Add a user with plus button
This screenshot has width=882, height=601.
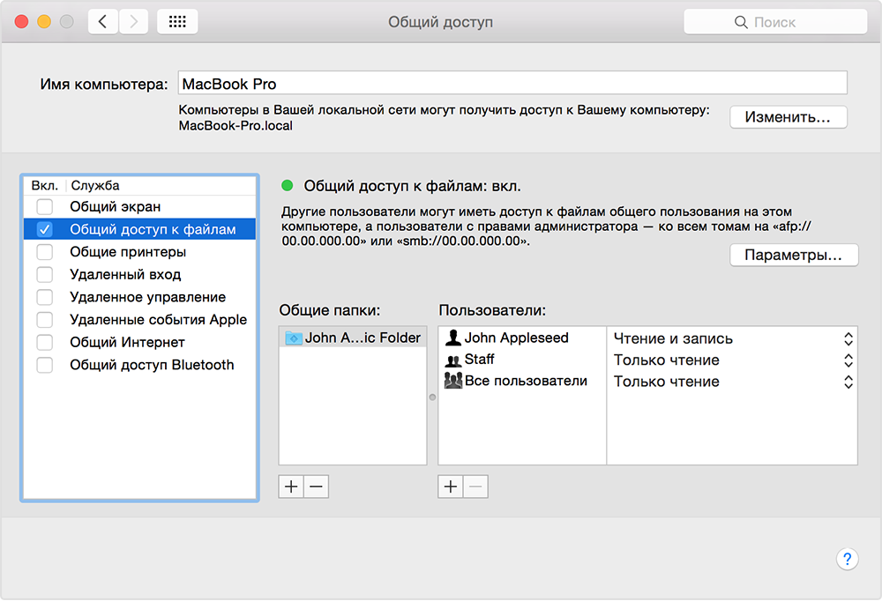click(451, 486)
